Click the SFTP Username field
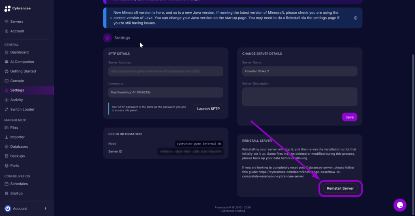 click(x=166, y=93)
